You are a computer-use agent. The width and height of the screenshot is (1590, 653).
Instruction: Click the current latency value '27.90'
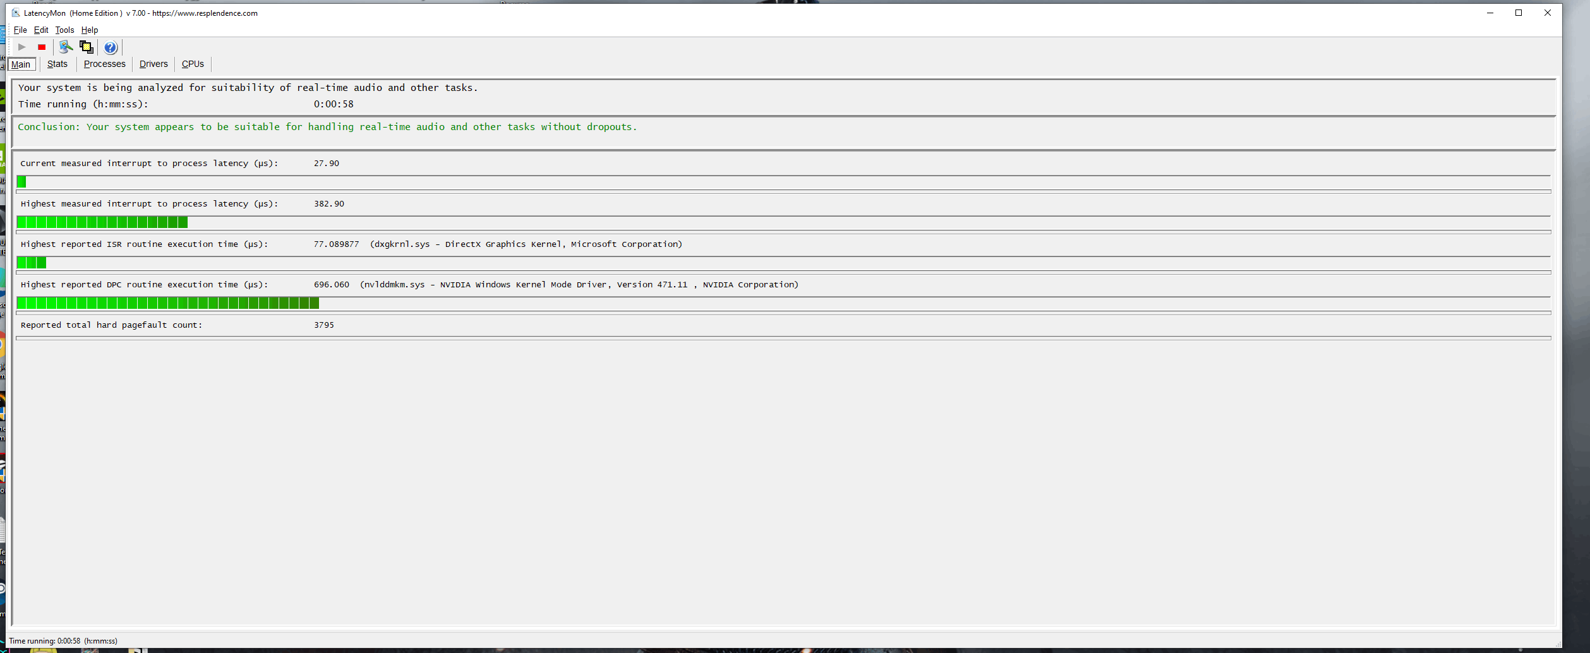(327, 163)
